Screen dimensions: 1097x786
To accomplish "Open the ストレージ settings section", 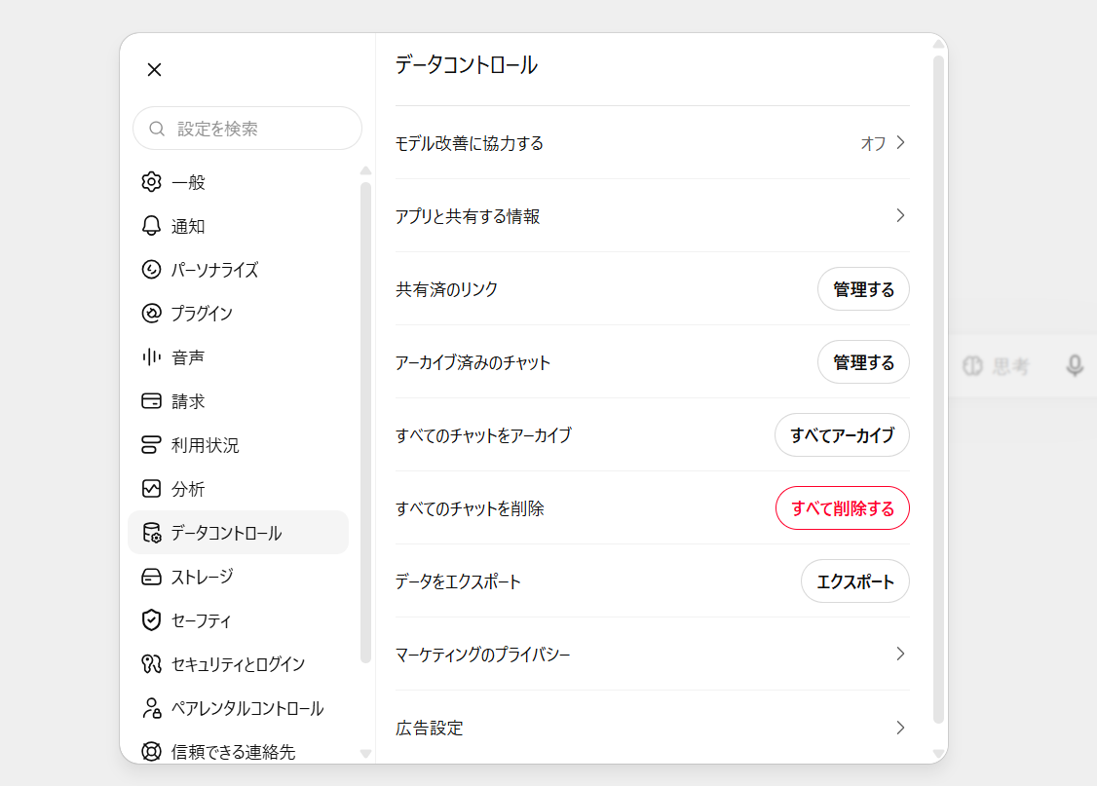I will pyautogui.click(x=238, y=577).
